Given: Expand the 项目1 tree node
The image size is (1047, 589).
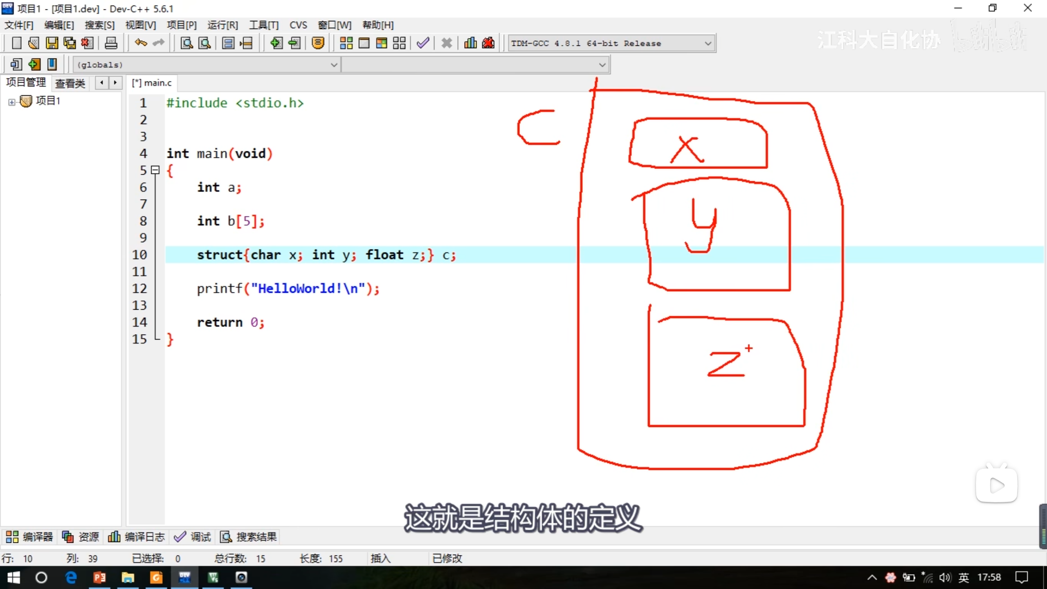Looking at the screenshot, I should [11, 102].
